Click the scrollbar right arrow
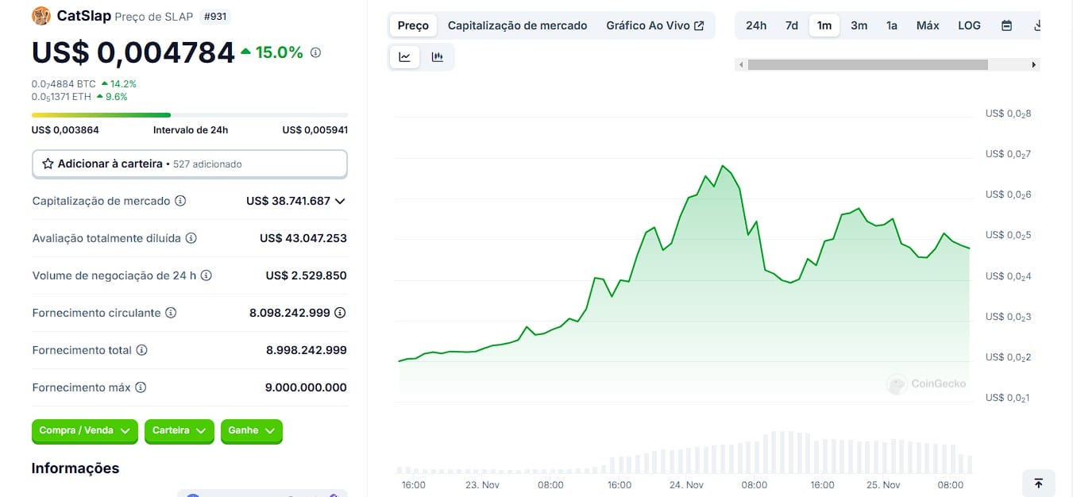Viewport: 1073px width, 497px height. click(1033, 64)
